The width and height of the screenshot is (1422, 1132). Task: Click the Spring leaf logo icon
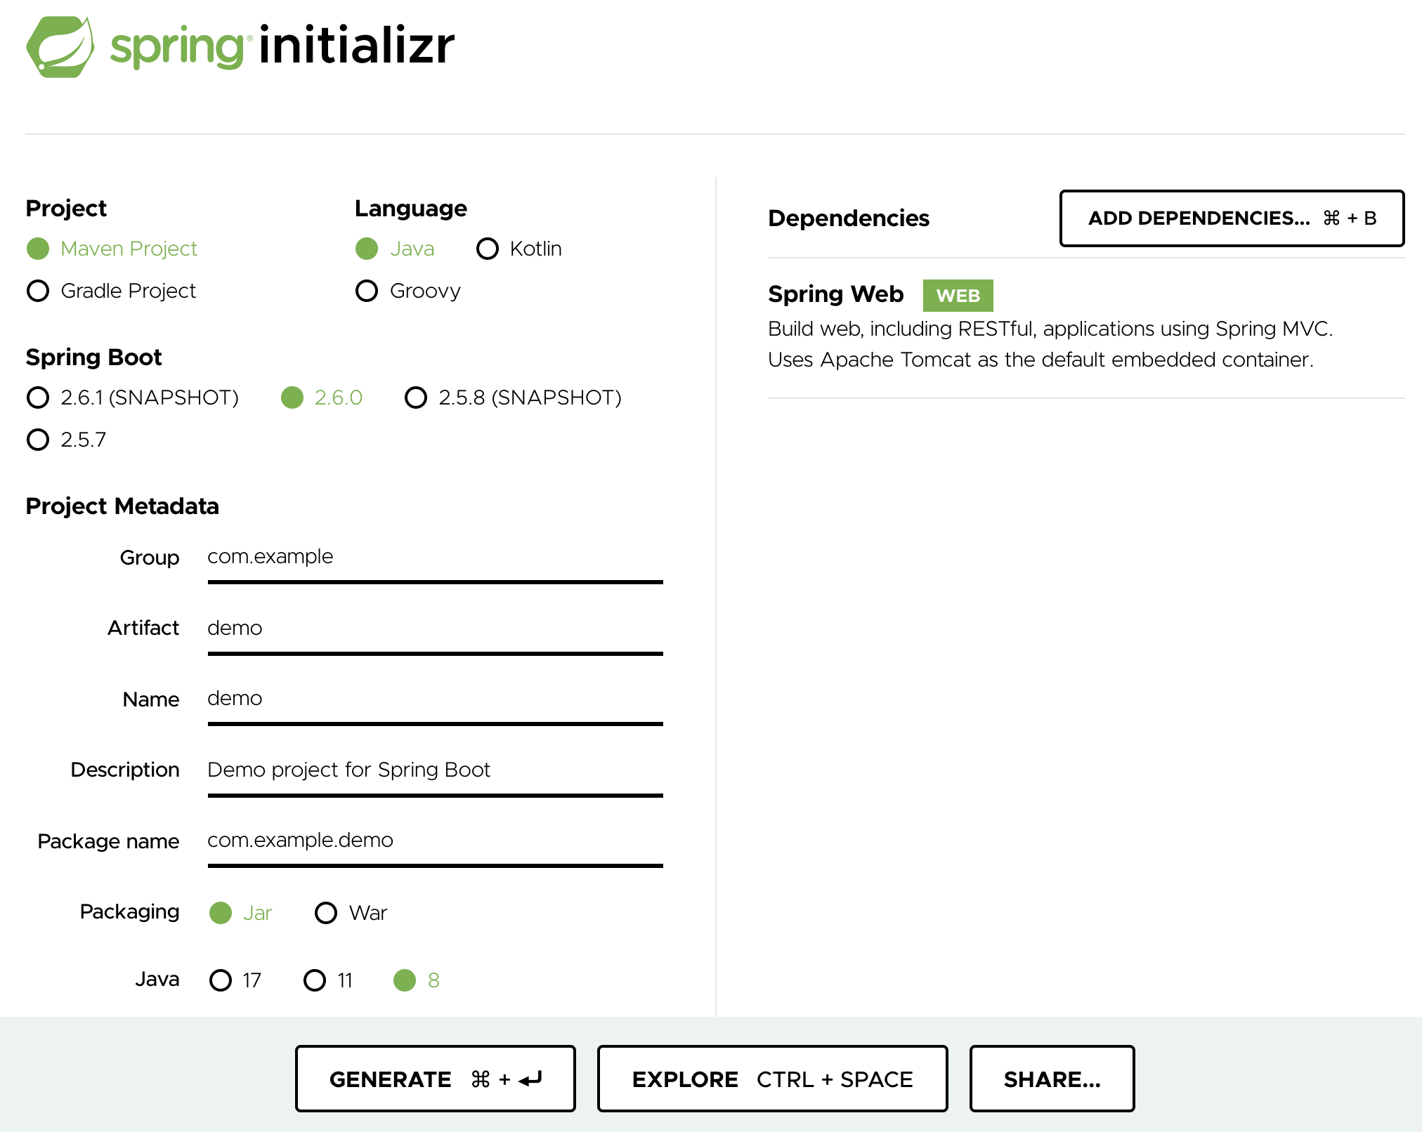pyautogui.click(x=60, y=46)
